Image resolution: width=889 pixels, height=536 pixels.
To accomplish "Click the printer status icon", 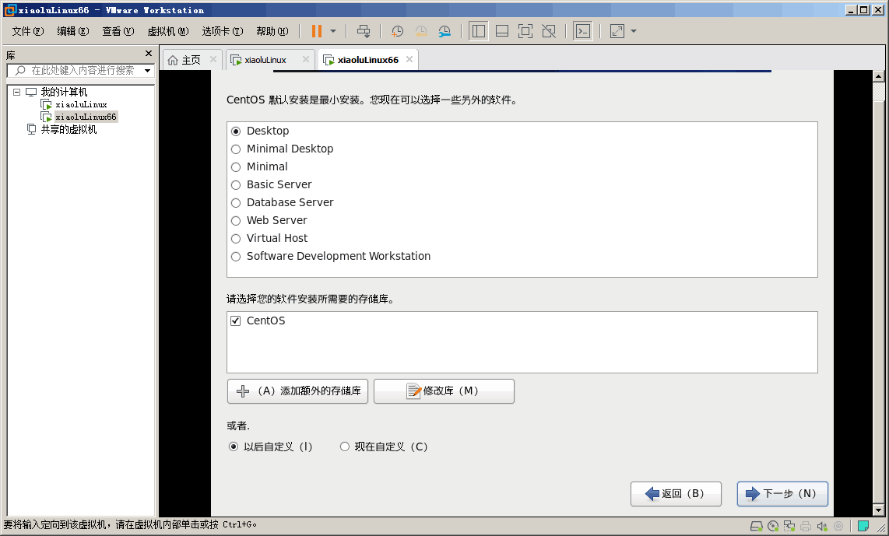I will click(x=806, y=527).
